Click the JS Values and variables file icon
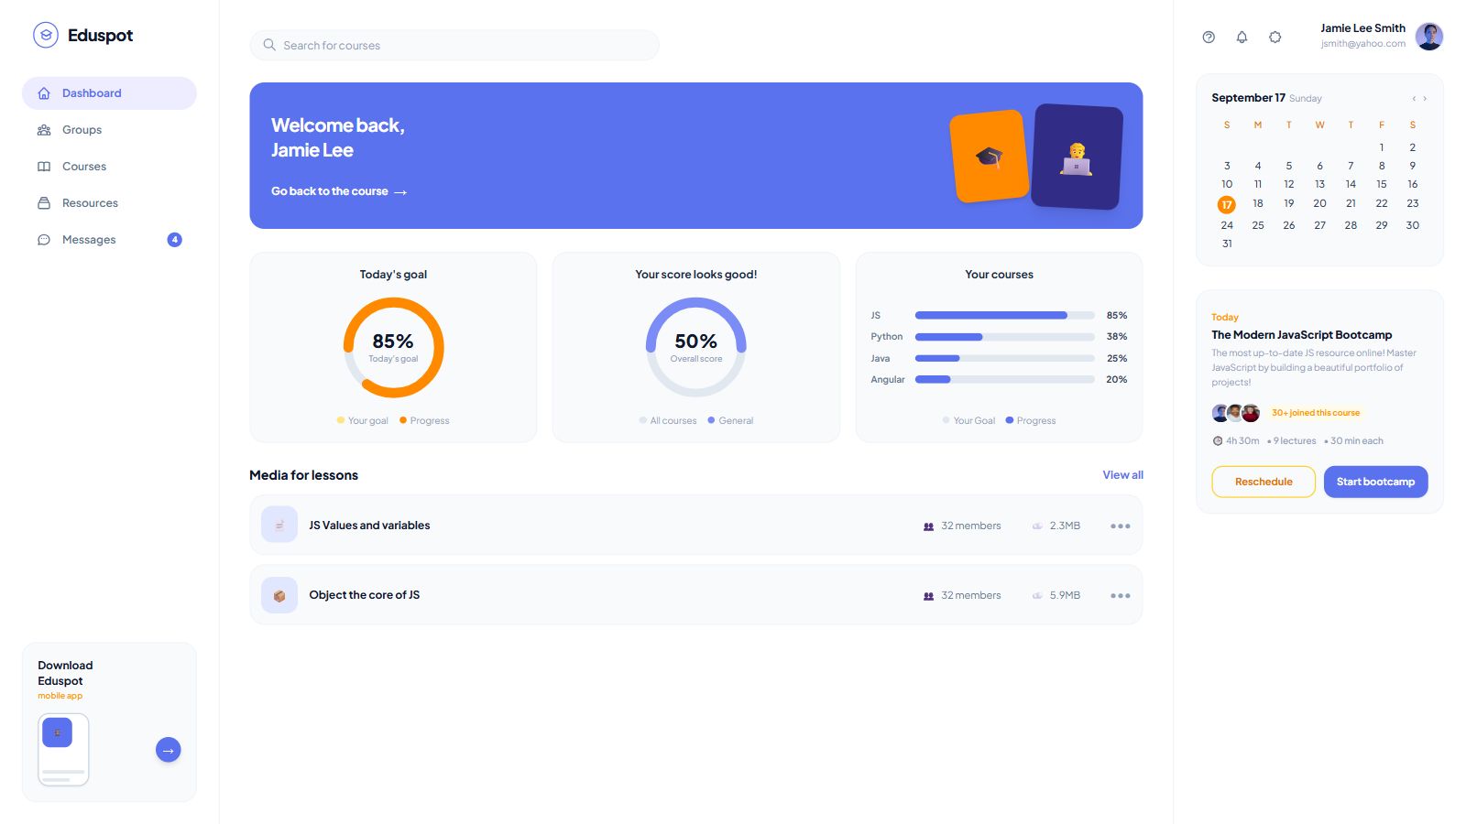Image resolution: width=1466 pixels, height=824 pixels. pyautogui.click(x=279, y=525)
